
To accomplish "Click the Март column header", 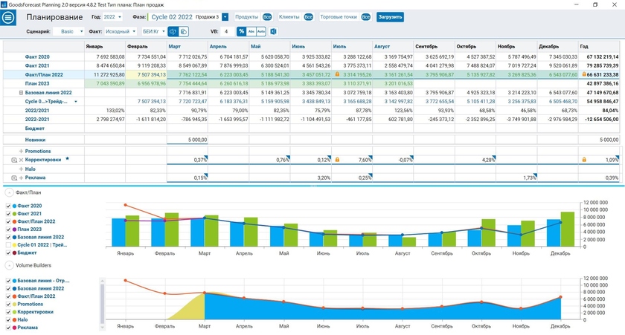I will tap(175, 47).
